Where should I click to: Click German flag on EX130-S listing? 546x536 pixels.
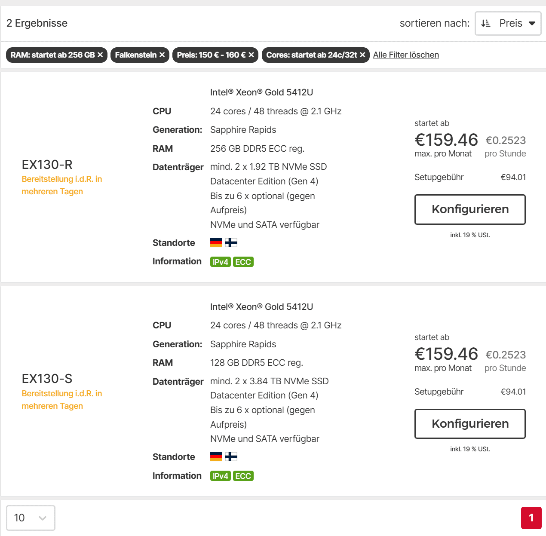(216, 457)
